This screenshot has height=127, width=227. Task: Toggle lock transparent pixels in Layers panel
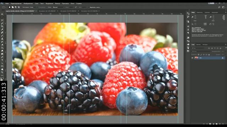199,55
